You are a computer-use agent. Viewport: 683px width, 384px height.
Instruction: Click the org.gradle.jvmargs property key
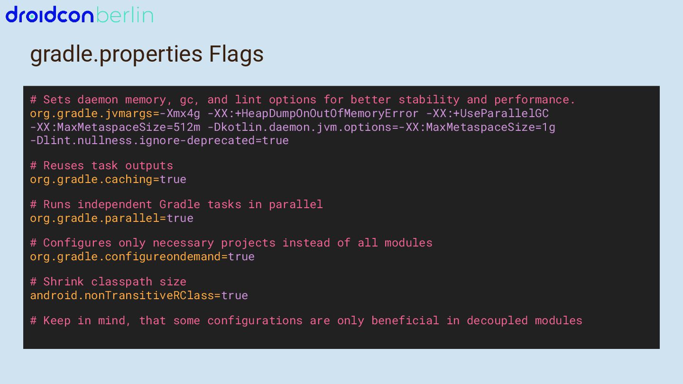click(x=91, y=113)
